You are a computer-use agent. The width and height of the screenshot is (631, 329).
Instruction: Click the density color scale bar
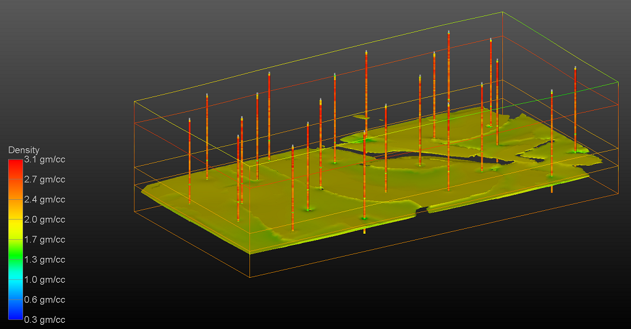15,239
